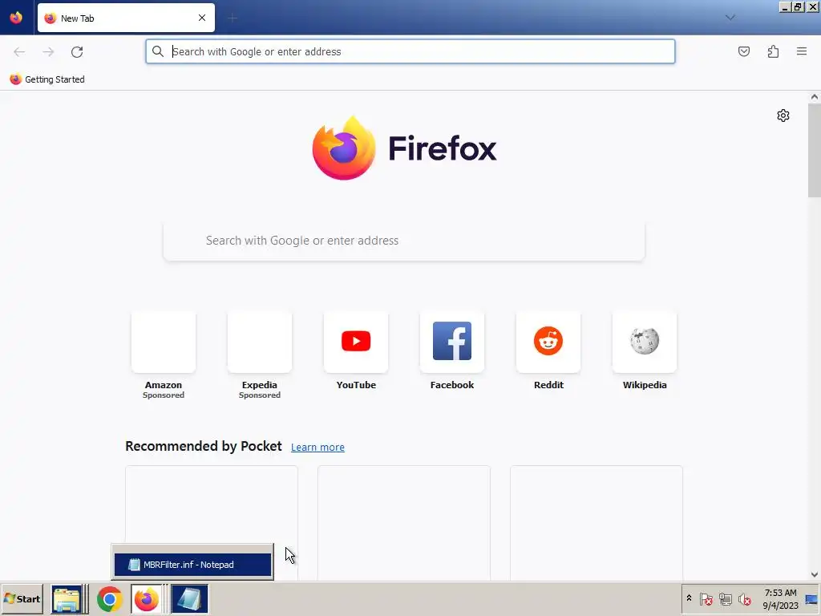Image resolution: width=821 pixels, height=616 pixels.
Task: Click the Learn more link
Action: (317, 447)
